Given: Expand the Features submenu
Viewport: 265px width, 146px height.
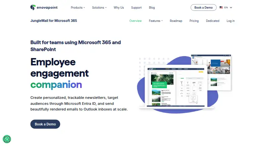Looking at the screenshot, I should [x=156, y=21].
